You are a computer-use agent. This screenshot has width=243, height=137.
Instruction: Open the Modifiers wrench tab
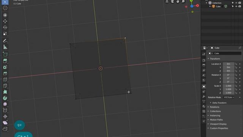click(204, 96)
